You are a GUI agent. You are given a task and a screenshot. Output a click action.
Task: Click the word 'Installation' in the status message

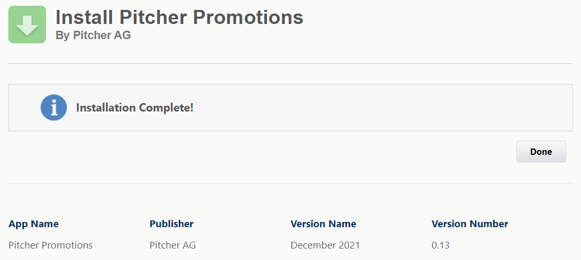pyautogui.click(x=106, y=108)
